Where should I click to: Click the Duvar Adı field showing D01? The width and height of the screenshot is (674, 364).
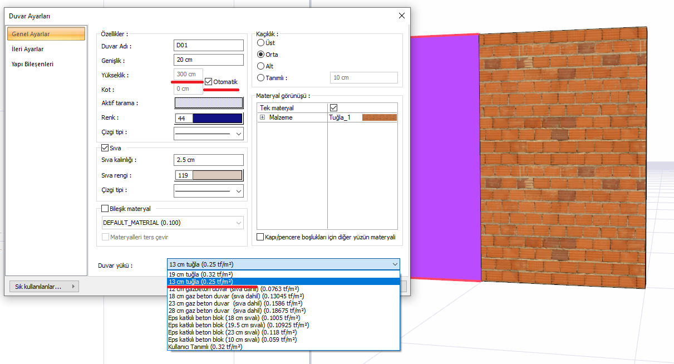coord(209,46)
